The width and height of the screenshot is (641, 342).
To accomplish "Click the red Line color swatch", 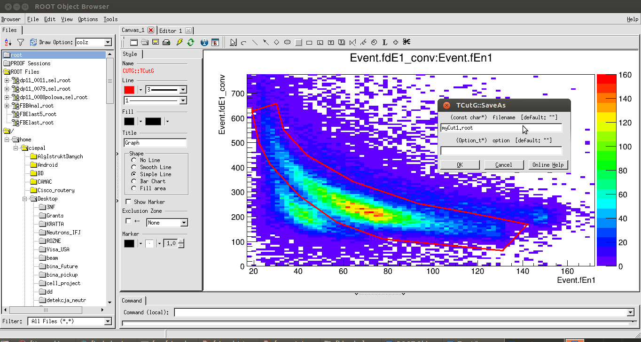I will pyautogui.click(x=129, y=90).
